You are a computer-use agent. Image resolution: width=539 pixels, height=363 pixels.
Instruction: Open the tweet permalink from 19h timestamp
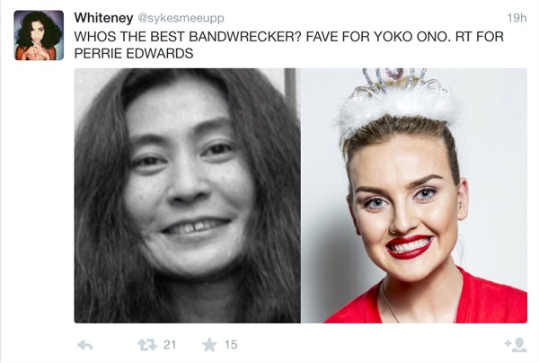point(517,18)
